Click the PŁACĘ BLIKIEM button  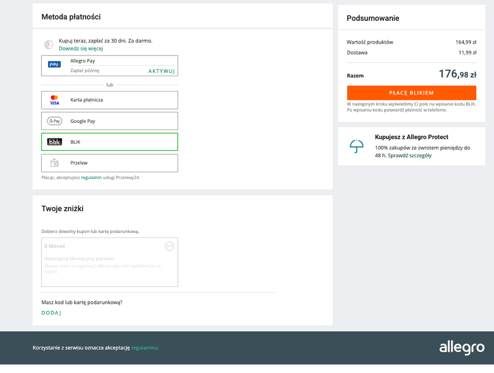[x=411, y=93]
